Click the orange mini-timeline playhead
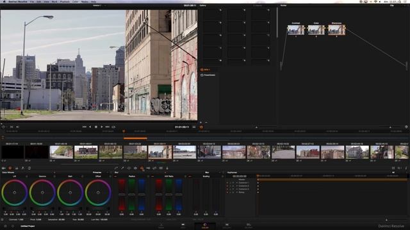Image resolution: width=410 pixels, height=230 pixels. click(x=124, y=131)
